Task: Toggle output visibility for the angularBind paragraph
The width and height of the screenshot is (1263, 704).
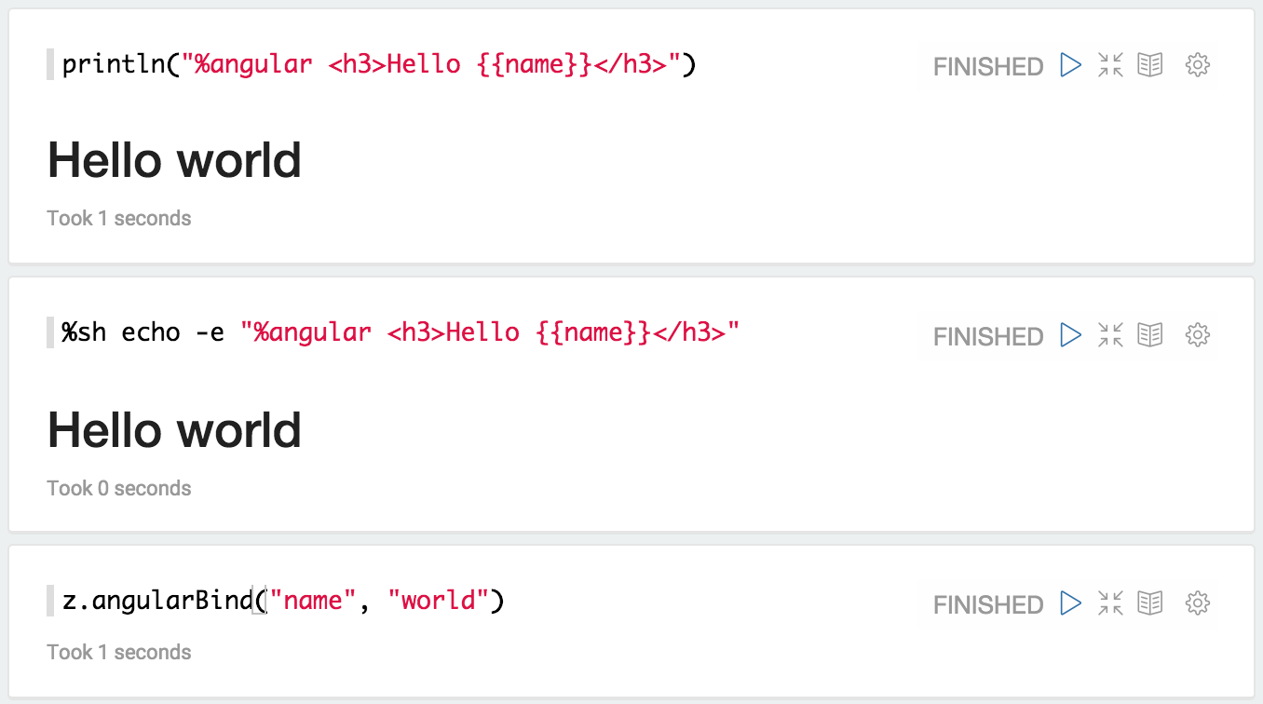Action: (1150, 603)
